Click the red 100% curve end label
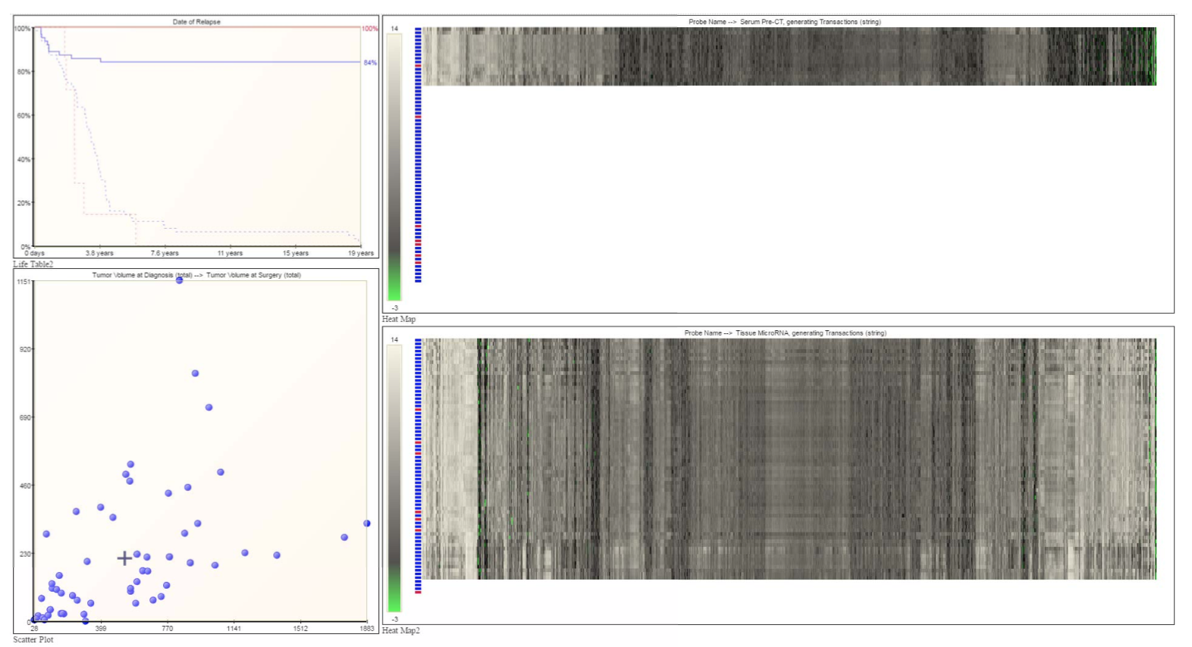1192x647 pixels. [369, 29]
